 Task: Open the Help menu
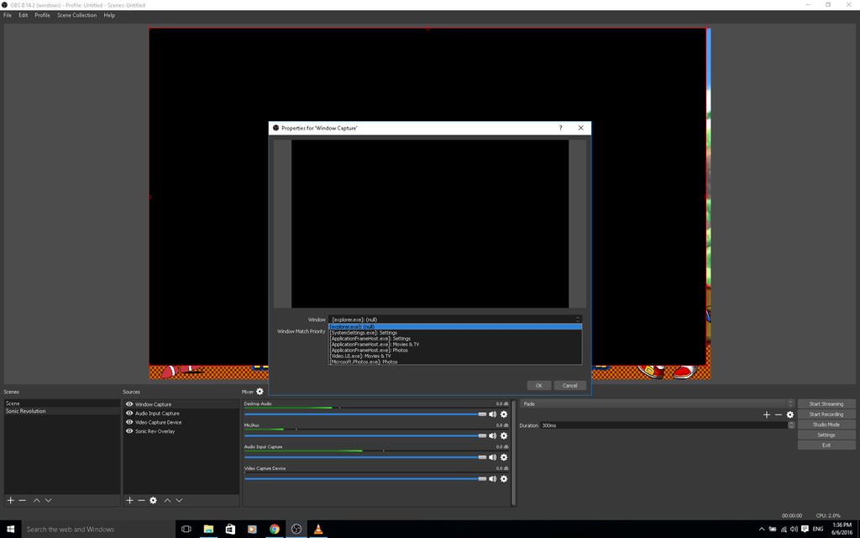coord(109,15)
